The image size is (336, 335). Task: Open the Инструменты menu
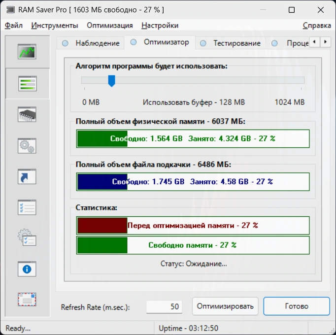54,26
